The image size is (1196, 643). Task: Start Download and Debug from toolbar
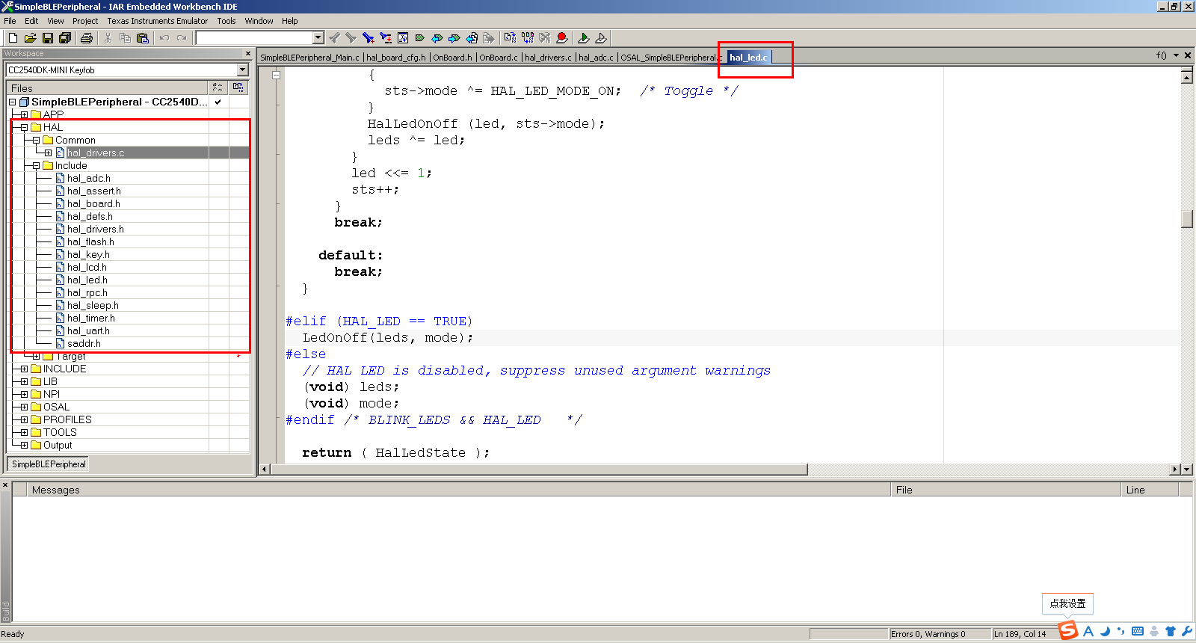(x=584, y=38)
